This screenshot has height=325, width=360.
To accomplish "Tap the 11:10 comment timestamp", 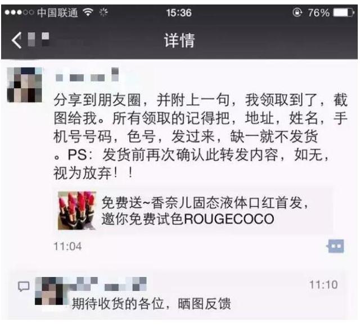I will [323, 285].
